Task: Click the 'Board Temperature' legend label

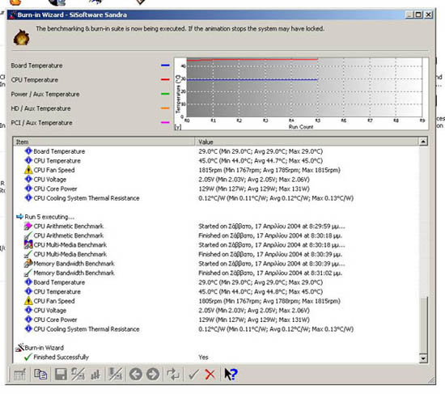Action: coord(36,66)
